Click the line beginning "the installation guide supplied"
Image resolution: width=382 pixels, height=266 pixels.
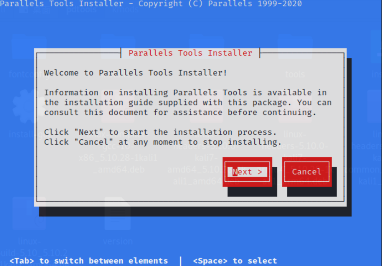(187, 103)
